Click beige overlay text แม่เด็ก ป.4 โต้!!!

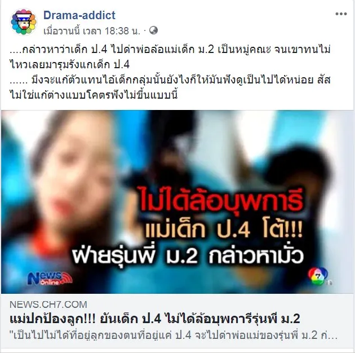pos(223,230)
